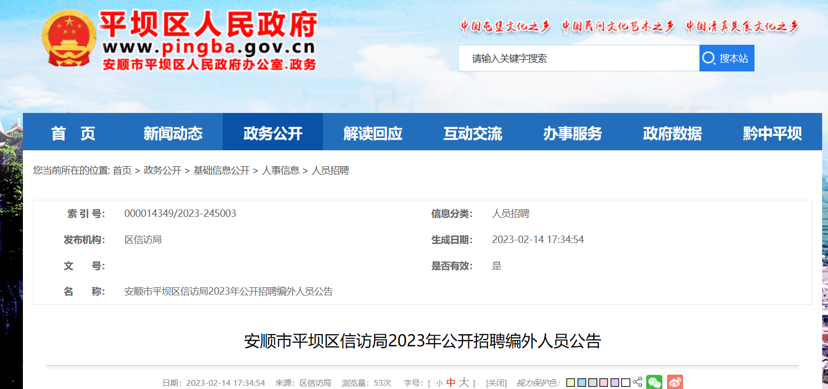
Task: Click the main article headline
Action: [x=423, y=341]
